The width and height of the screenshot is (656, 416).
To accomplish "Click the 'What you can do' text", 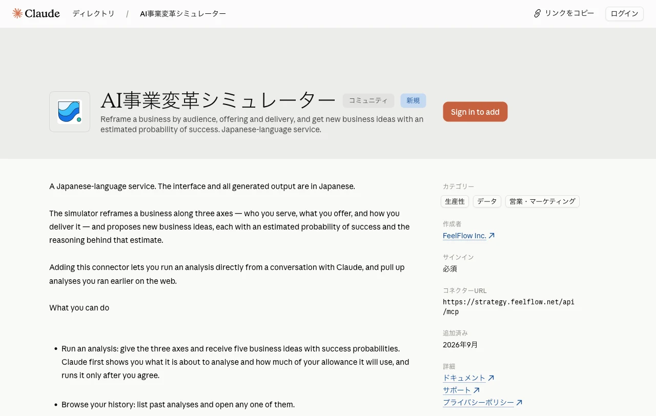I will tap(79, 308).
